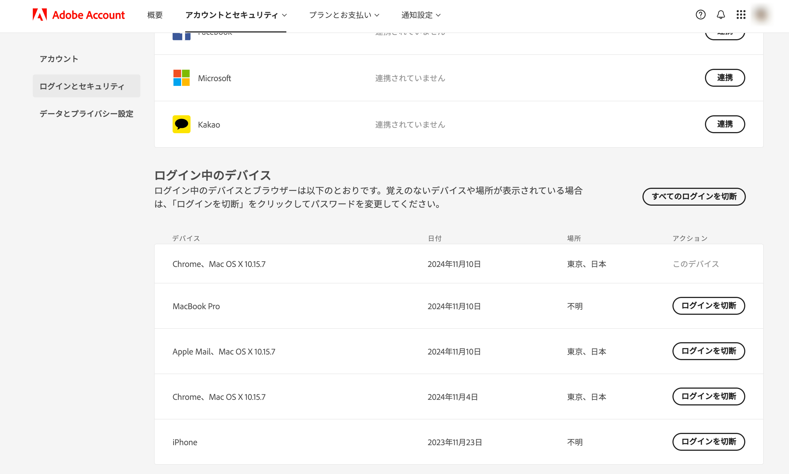Sign out the MacBook Pro device
Image resolution: width=789 pixels, height=474 pixels.
pos(709,306)
